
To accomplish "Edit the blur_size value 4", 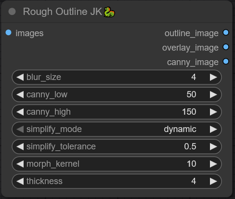I will (x=194, y=77).
